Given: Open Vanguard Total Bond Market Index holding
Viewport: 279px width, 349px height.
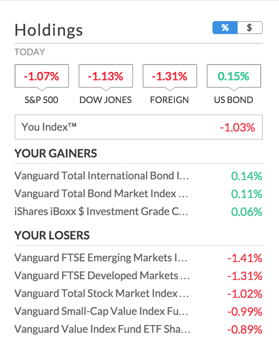Looking at the screenshot, I should (x=101, y=194).
